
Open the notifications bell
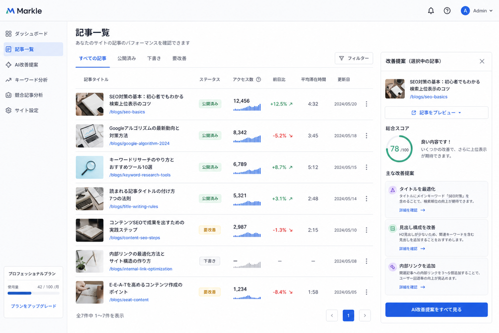click(431, 11)
